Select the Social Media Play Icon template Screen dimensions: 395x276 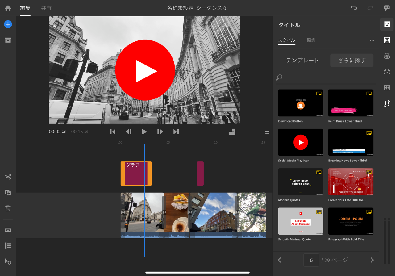pos(301,142)
